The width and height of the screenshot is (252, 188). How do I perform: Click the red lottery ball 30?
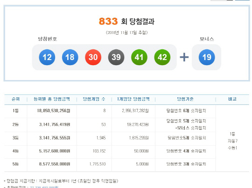[93, 57]
